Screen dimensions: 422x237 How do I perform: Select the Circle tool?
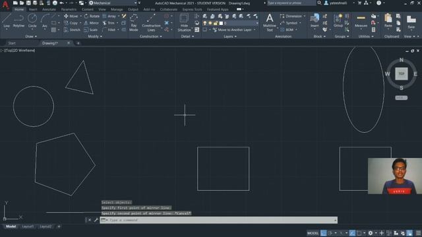point(32,20)
